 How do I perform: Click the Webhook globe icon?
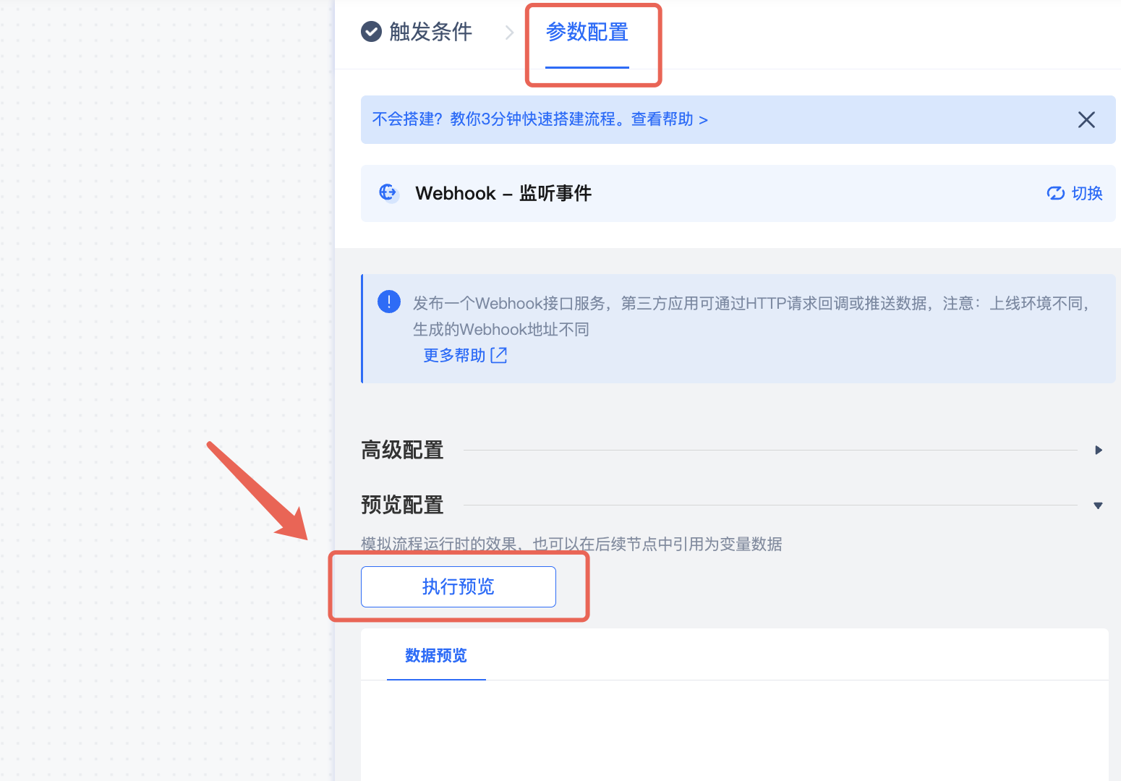[x=388, y=192]
